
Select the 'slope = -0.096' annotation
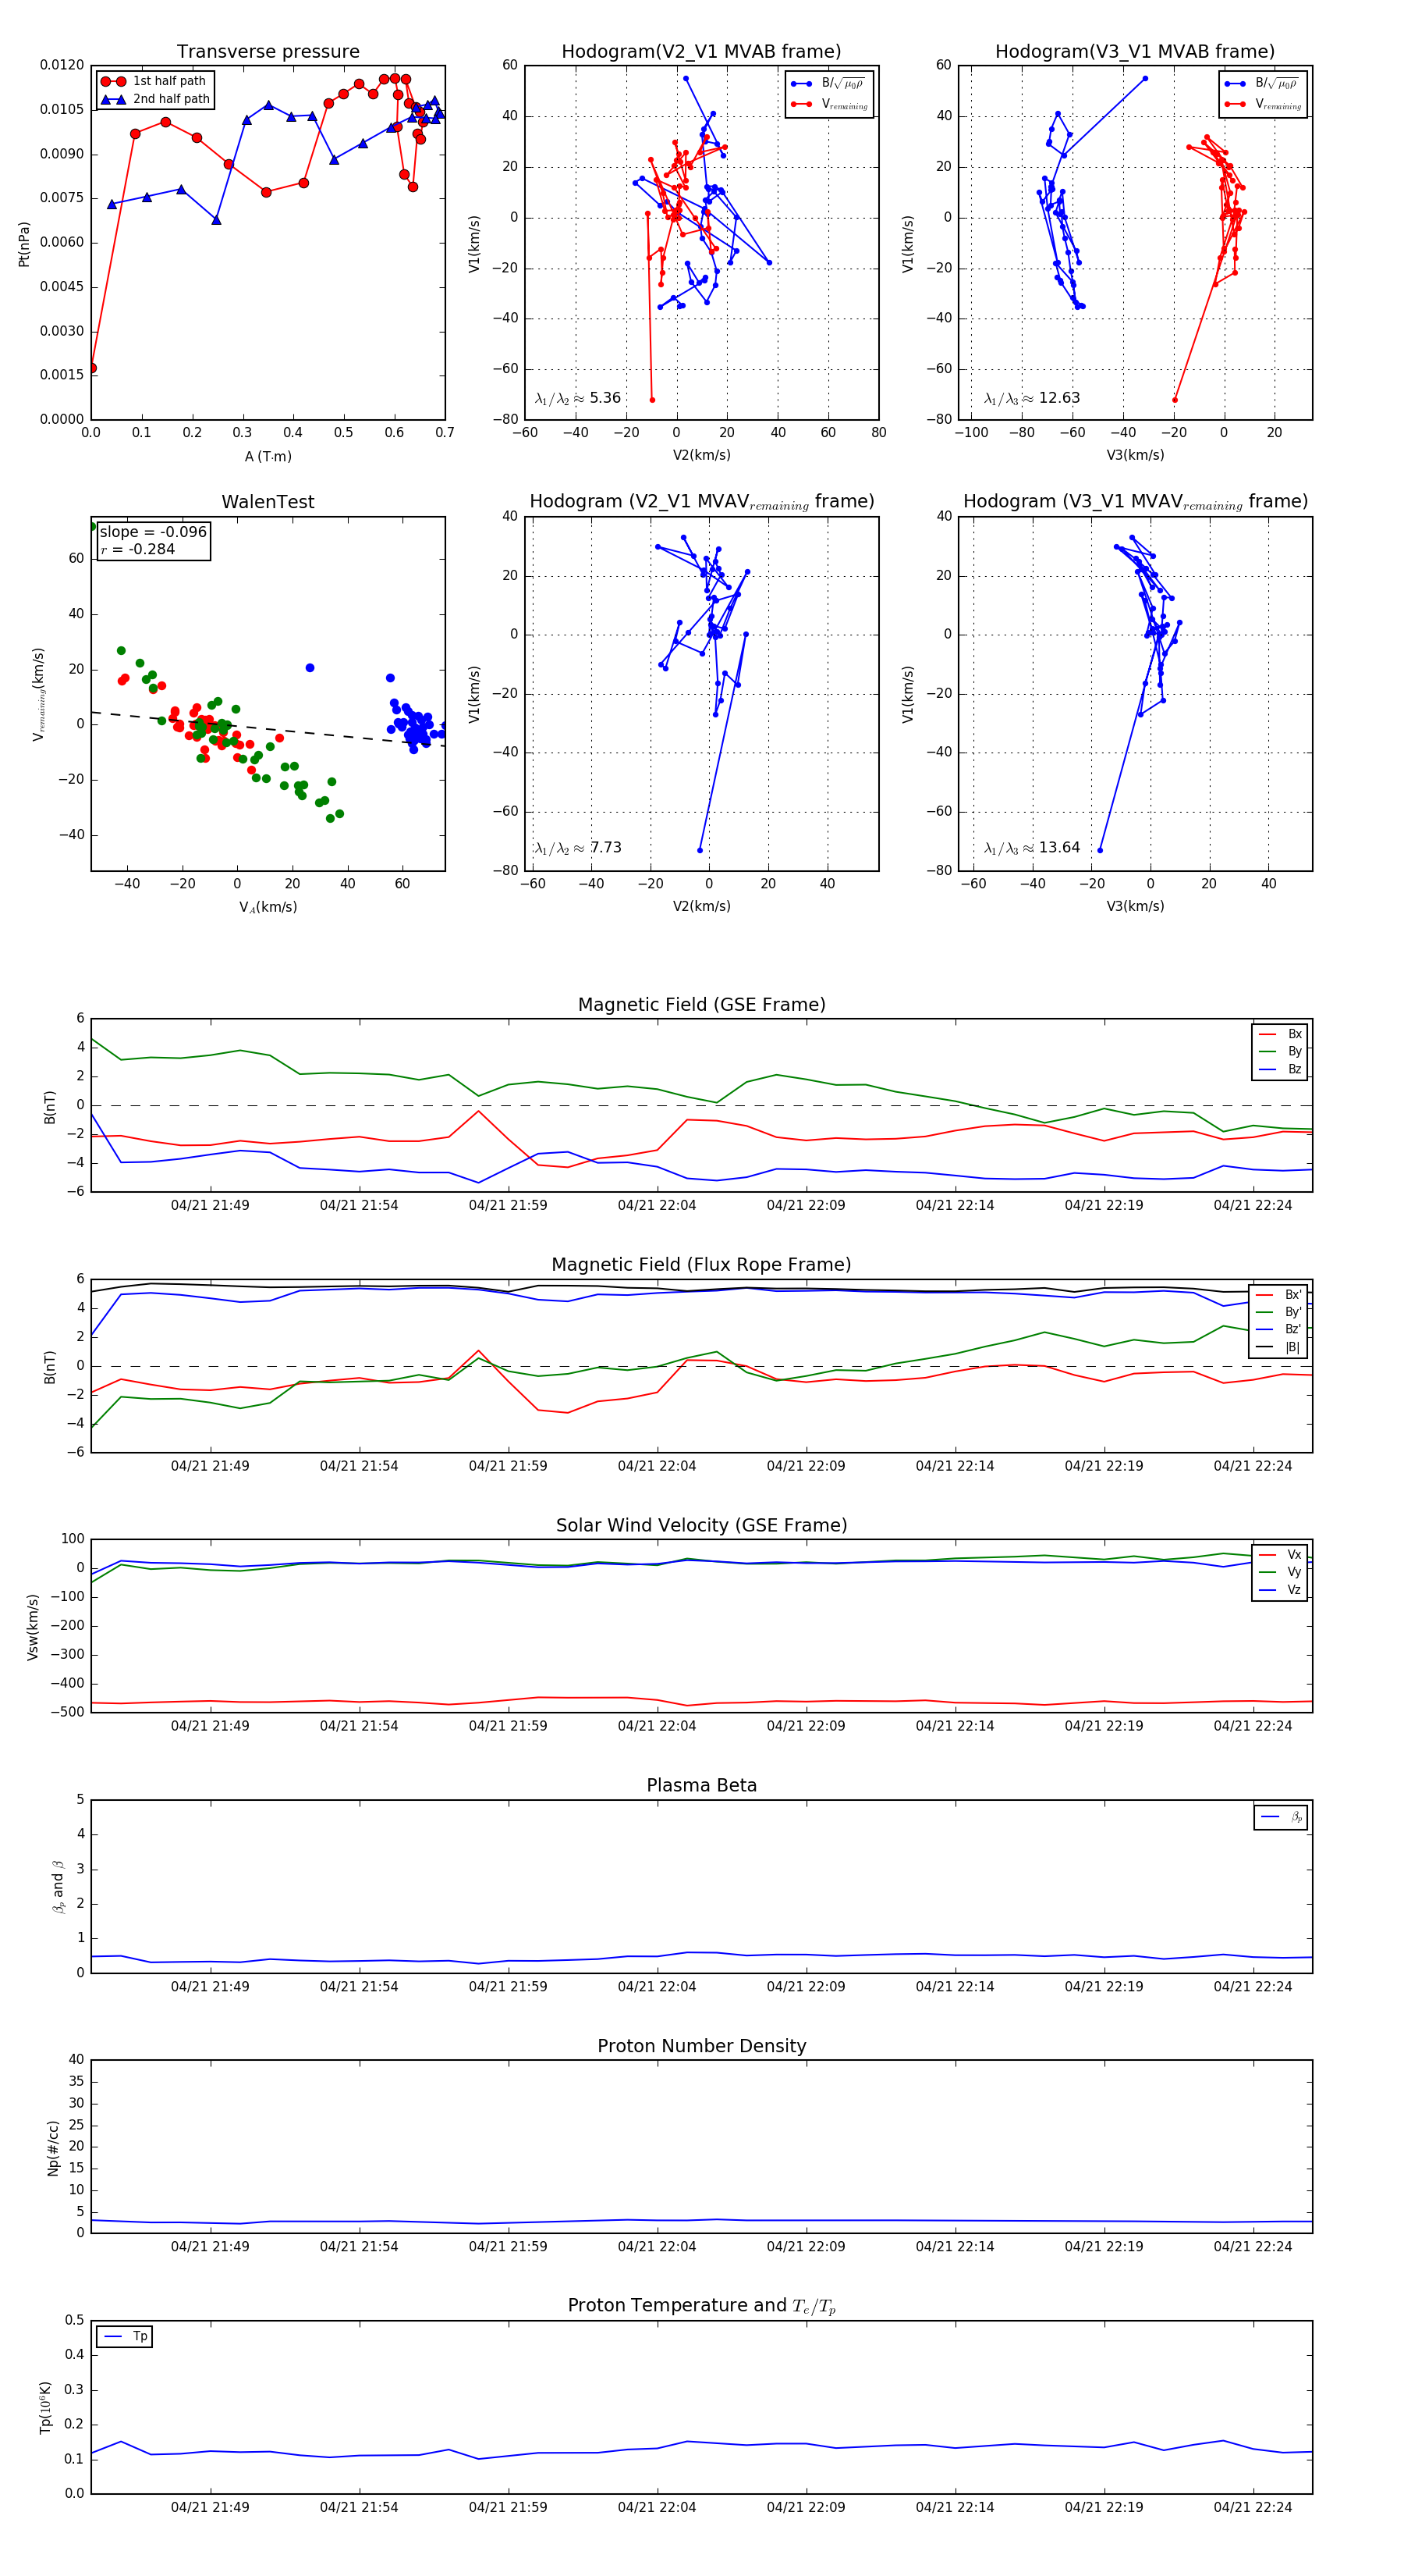tap(153, 532)
